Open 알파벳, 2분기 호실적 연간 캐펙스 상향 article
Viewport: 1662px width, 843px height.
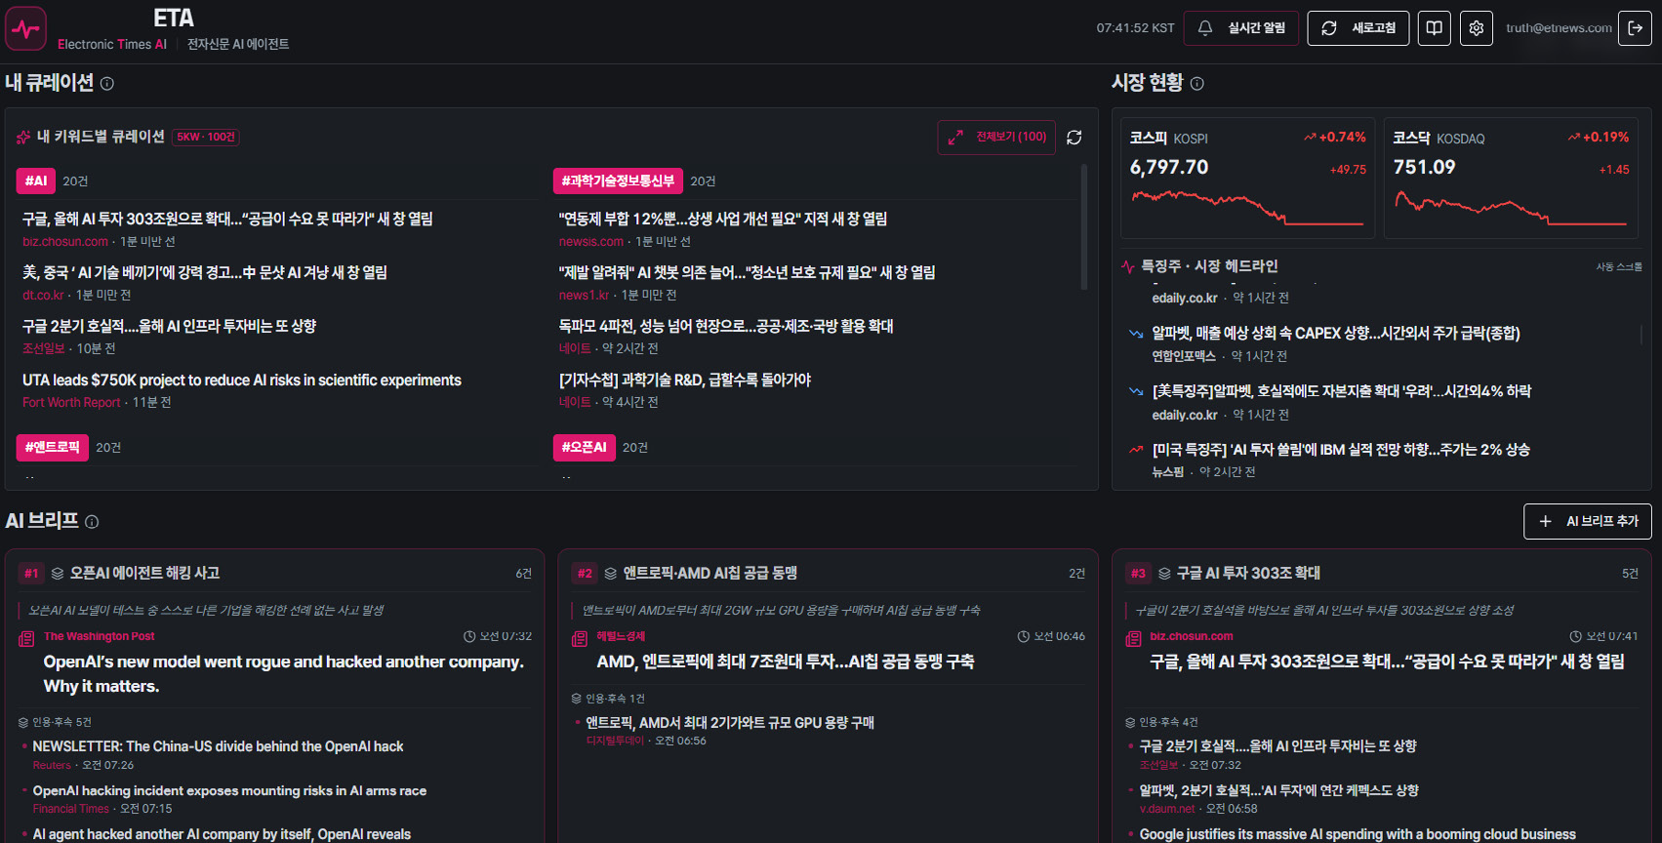point(1279,791)
